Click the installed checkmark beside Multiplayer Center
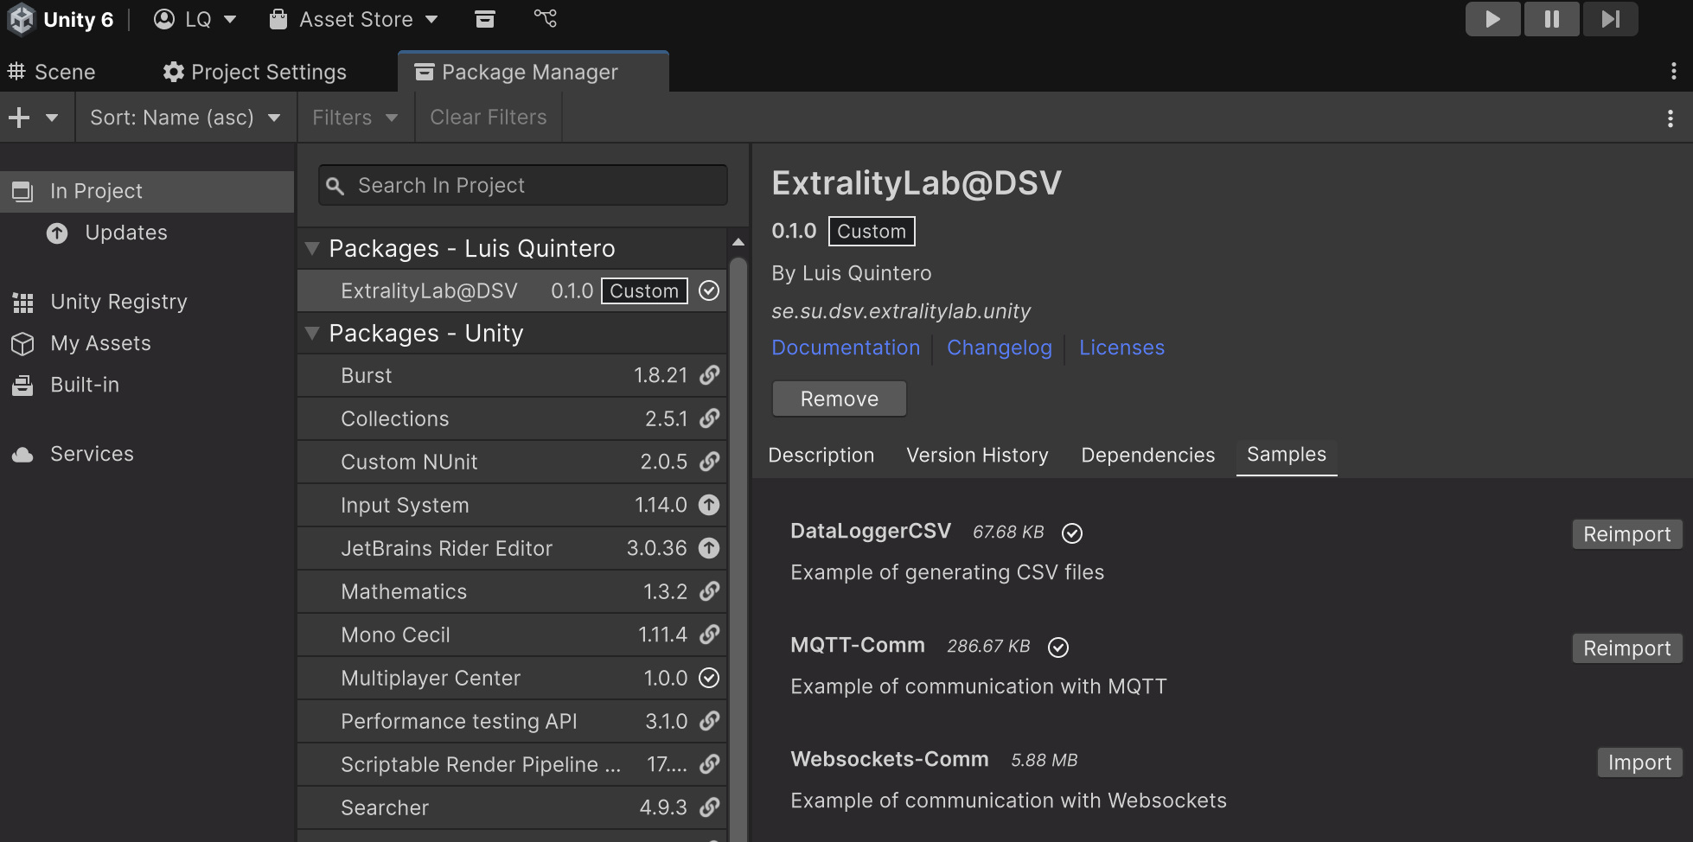The width and height of the screenshot is (1693, 842). (709, 678)
